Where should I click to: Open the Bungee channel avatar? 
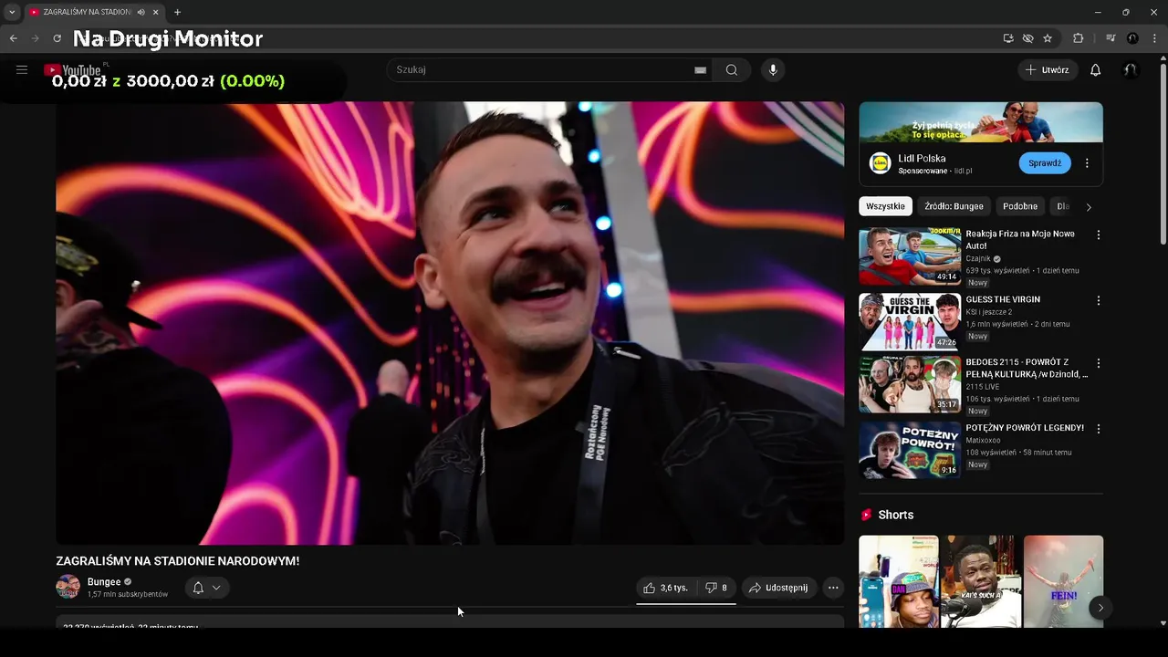tap(68, 587)
